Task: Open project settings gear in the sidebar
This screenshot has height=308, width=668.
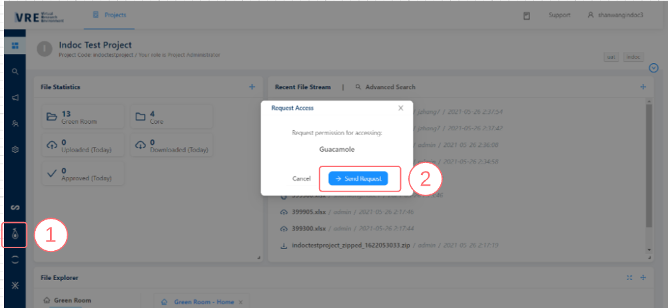Action: (x=15, y=150)
